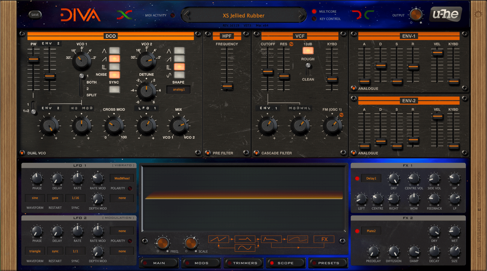Open PRE FILTER model menu

[x=208, y=153]
